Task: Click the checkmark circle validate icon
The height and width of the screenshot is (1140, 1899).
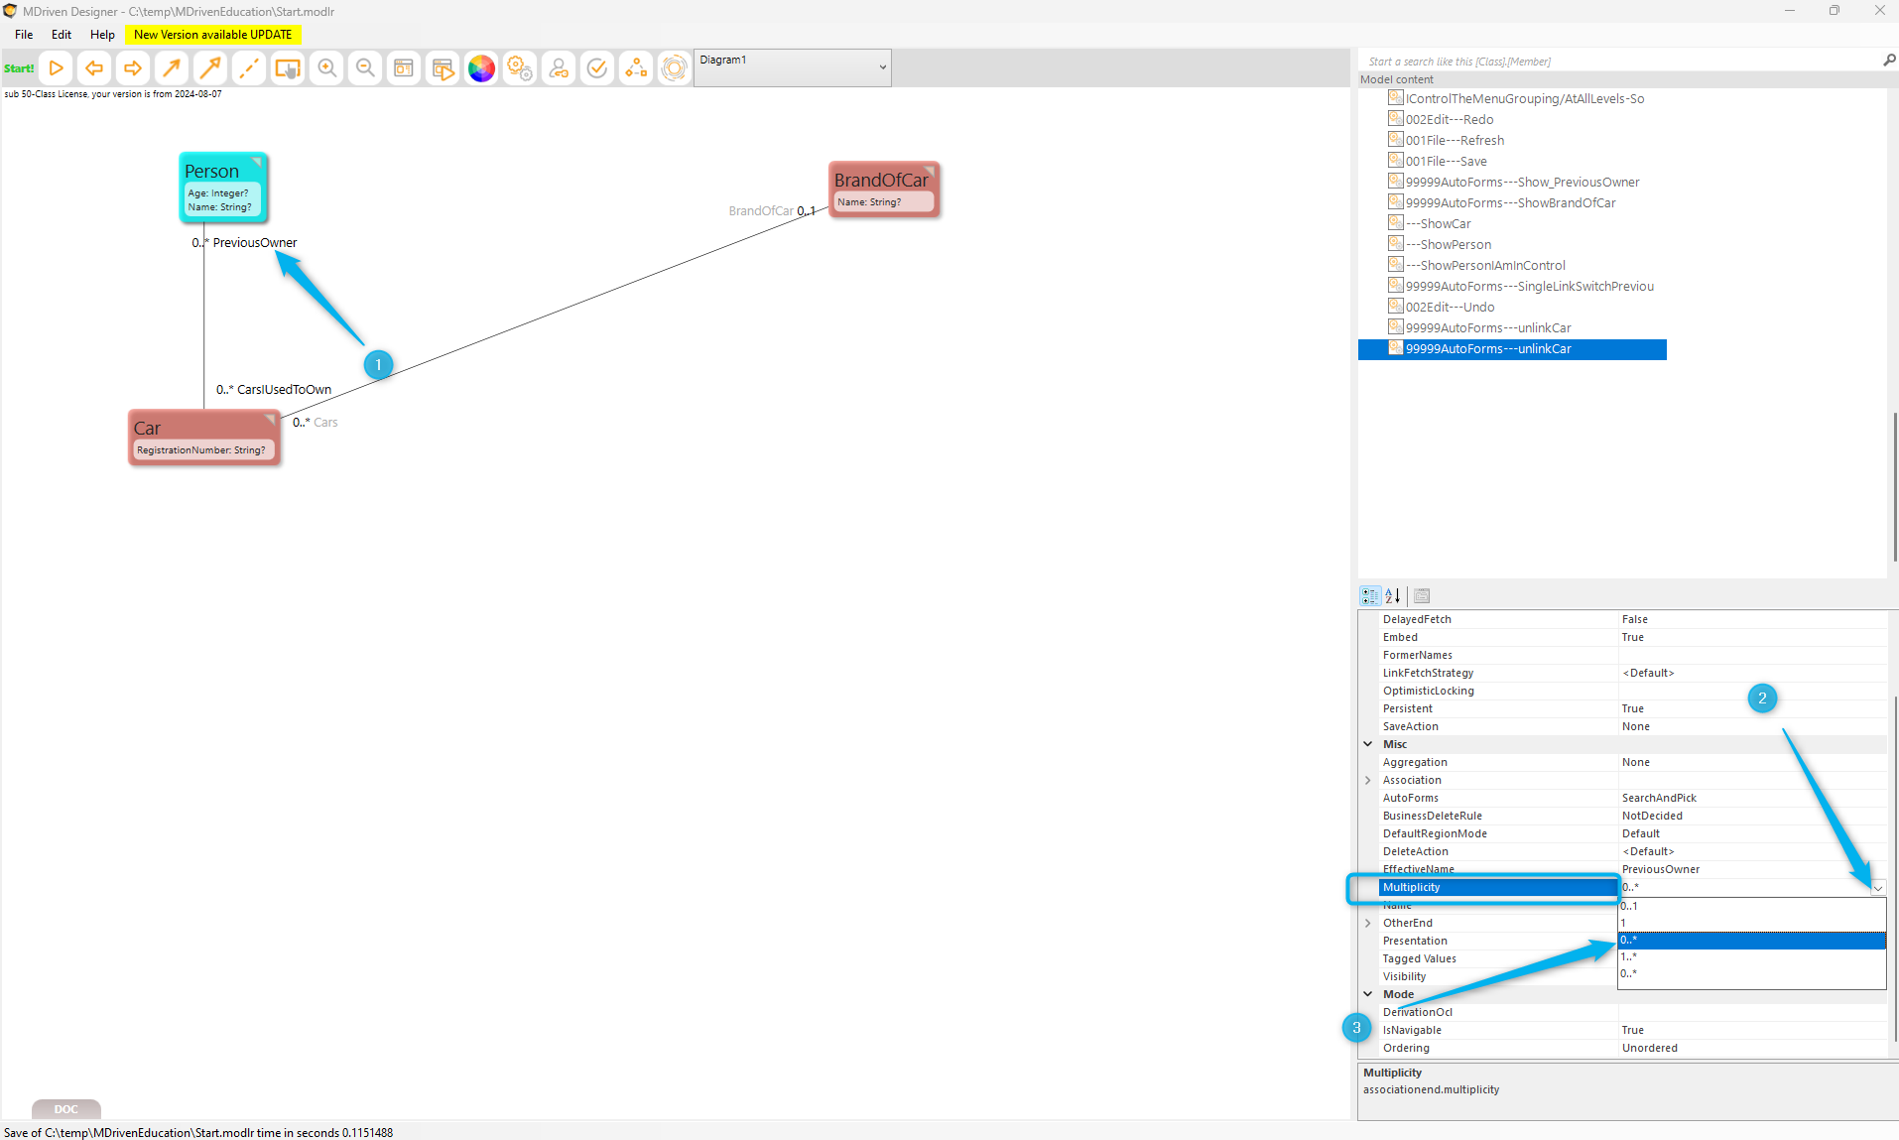Action: (x=597, y=68)
